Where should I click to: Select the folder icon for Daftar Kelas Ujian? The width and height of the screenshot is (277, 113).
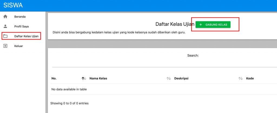coord(5,36)
